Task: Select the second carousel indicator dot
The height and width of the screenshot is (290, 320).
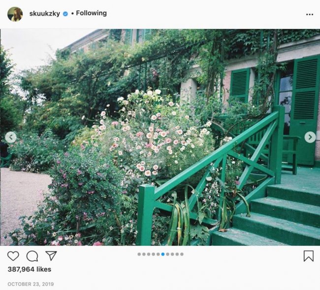Action: (144, 254)
